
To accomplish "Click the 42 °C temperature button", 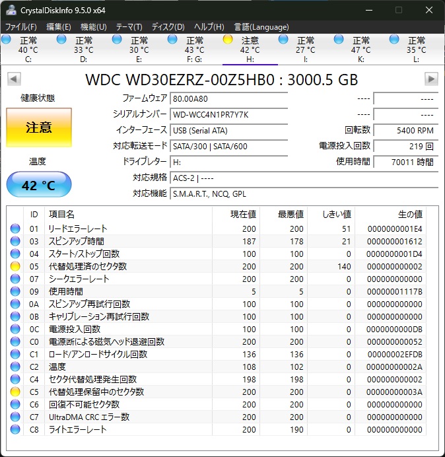I will point(39,185).
